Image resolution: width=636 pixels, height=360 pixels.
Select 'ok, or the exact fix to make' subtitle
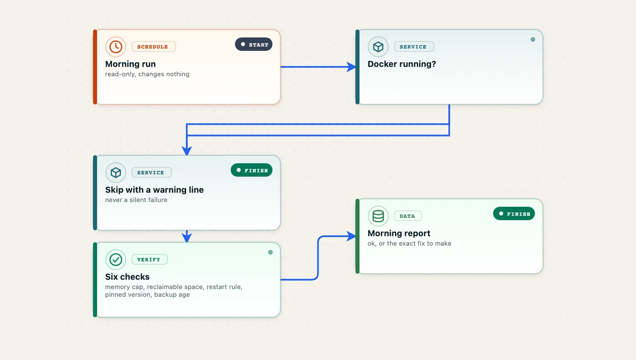tap(409, 244)
